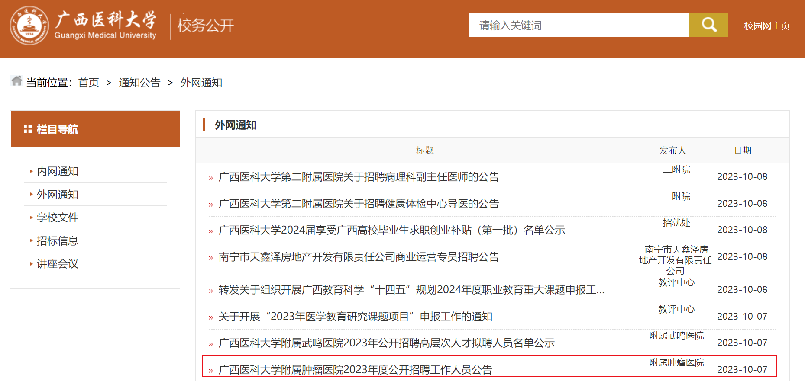
Task: Open notice about 招聘病理科副主任医师
Action: [359, 177]
